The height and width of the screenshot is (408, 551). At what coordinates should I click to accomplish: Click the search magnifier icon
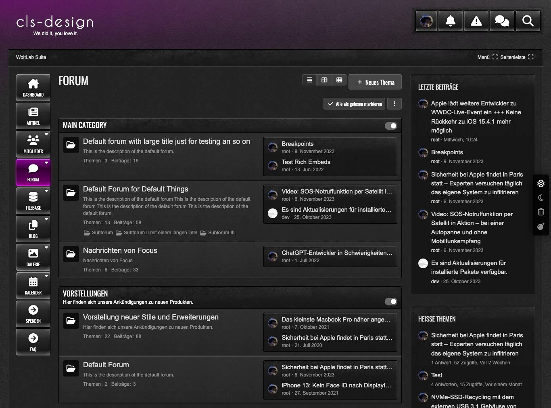tap(528, 21)
